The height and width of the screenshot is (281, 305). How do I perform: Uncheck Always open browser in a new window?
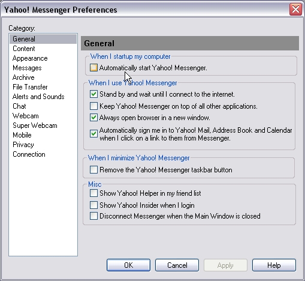pyautogui.click(x=93, y=118)
